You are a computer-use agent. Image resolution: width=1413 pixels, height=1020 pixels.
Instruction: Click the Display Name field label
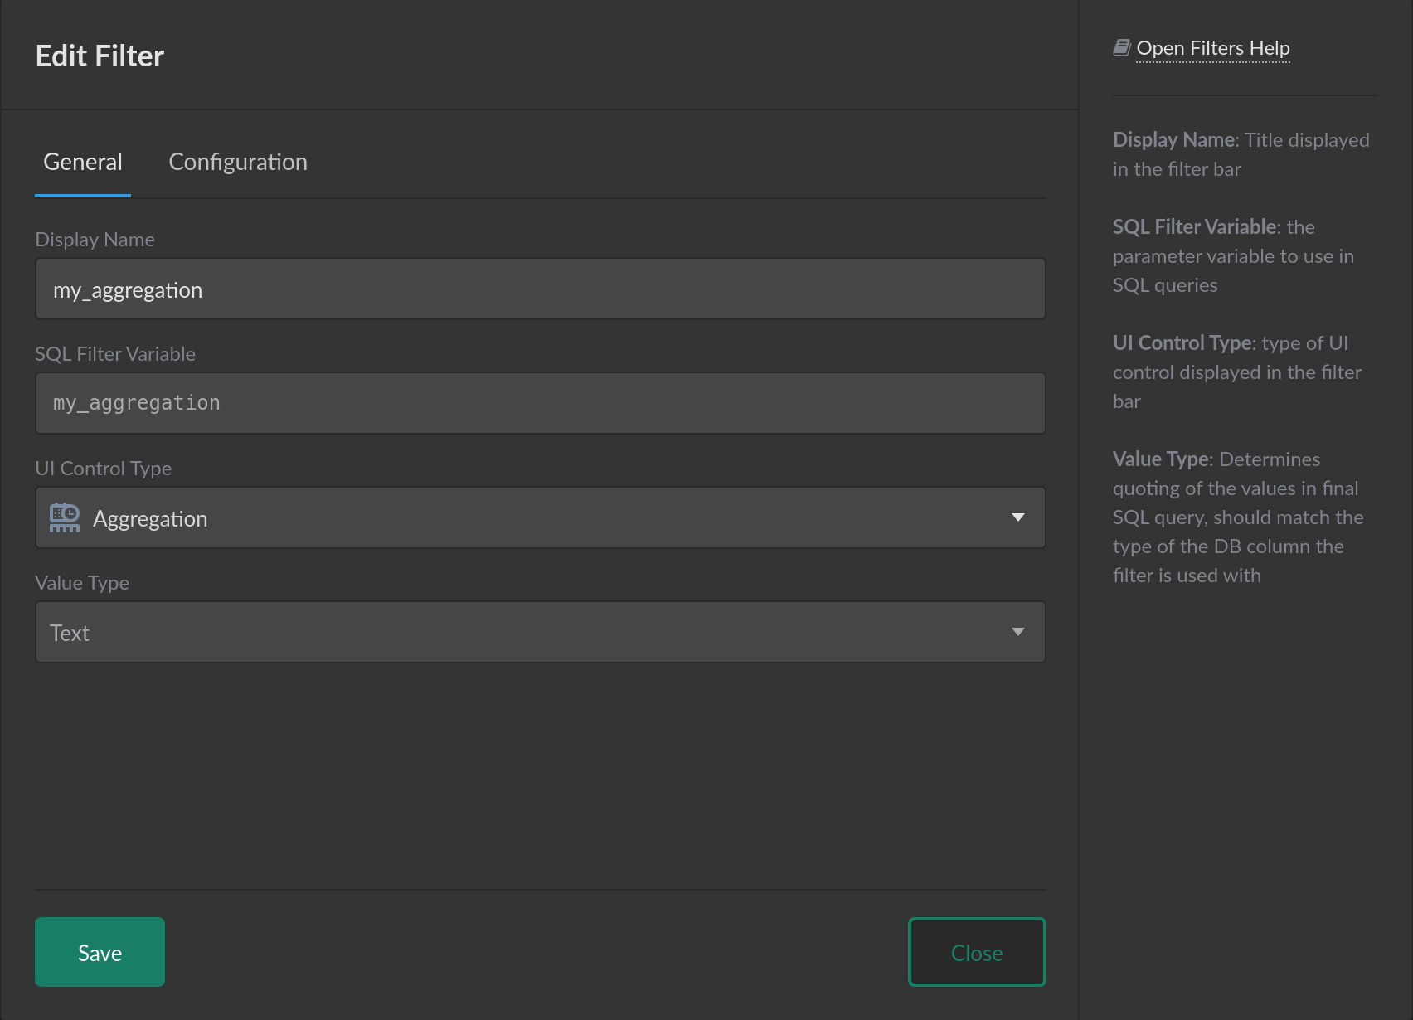coord(95,240)
